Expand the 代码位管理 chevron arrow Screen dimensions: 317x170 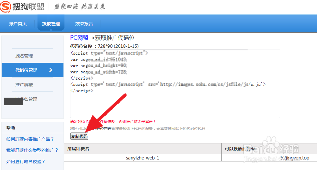[x=51, y=70]
